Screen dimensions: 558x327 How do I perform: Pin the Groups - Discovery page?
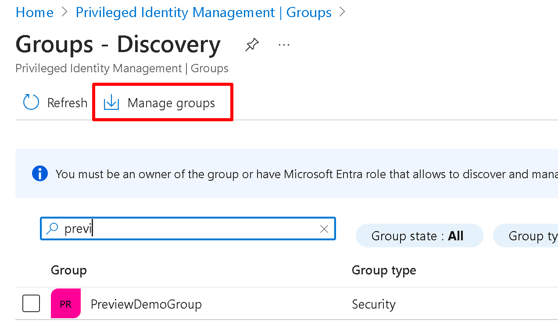[x=252, y=45]
